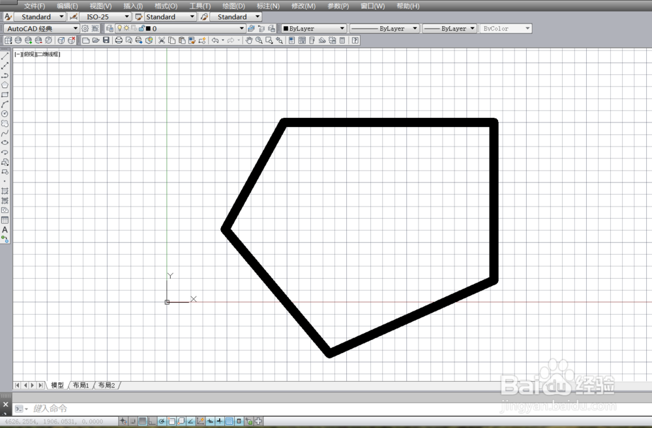The height and width of the screenshot is (428, 652).
Task: Open the 绘图(D) menu
Action: click(x=233, y=6)
